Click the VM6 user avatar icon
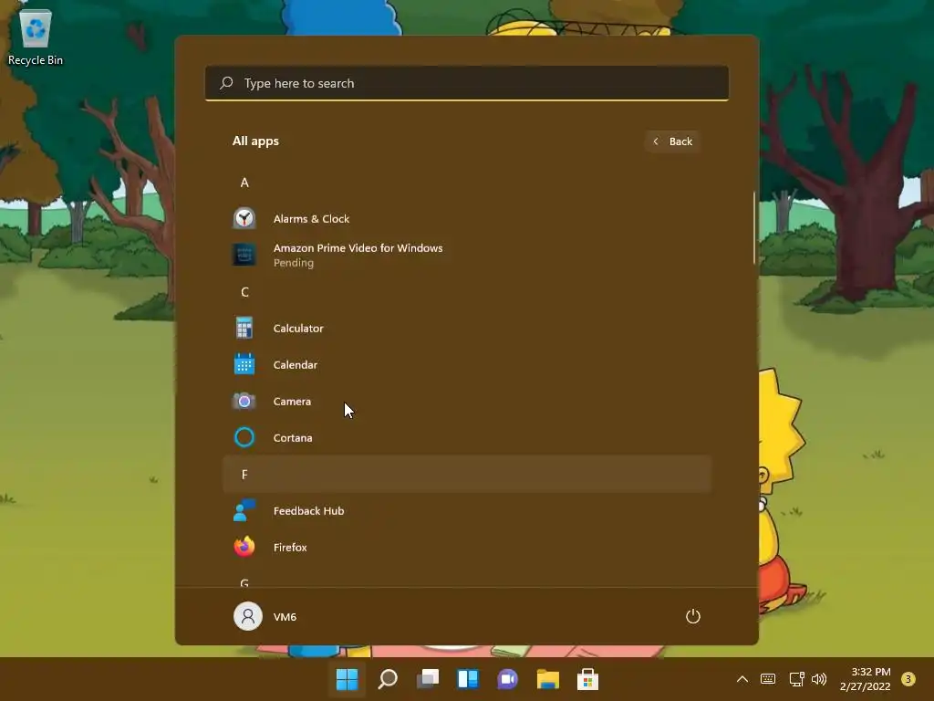This screenshot has height=701, width=934. 248,616
